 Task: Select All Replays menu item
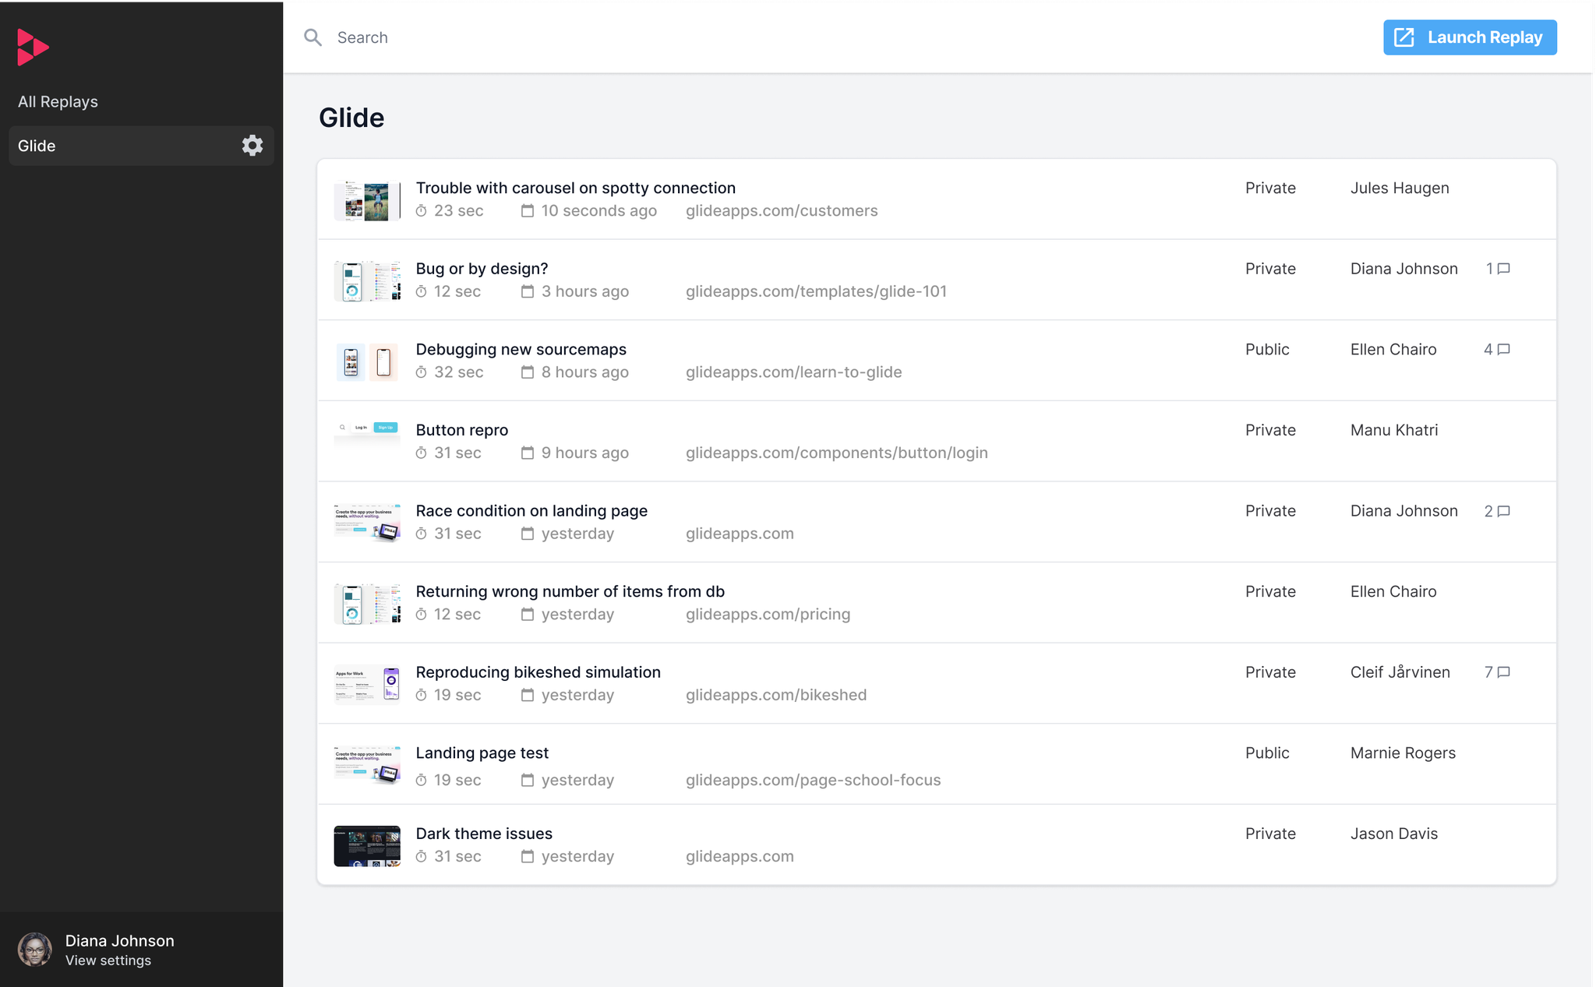coord(57,101)
